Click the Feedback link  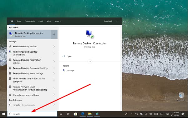108,21
